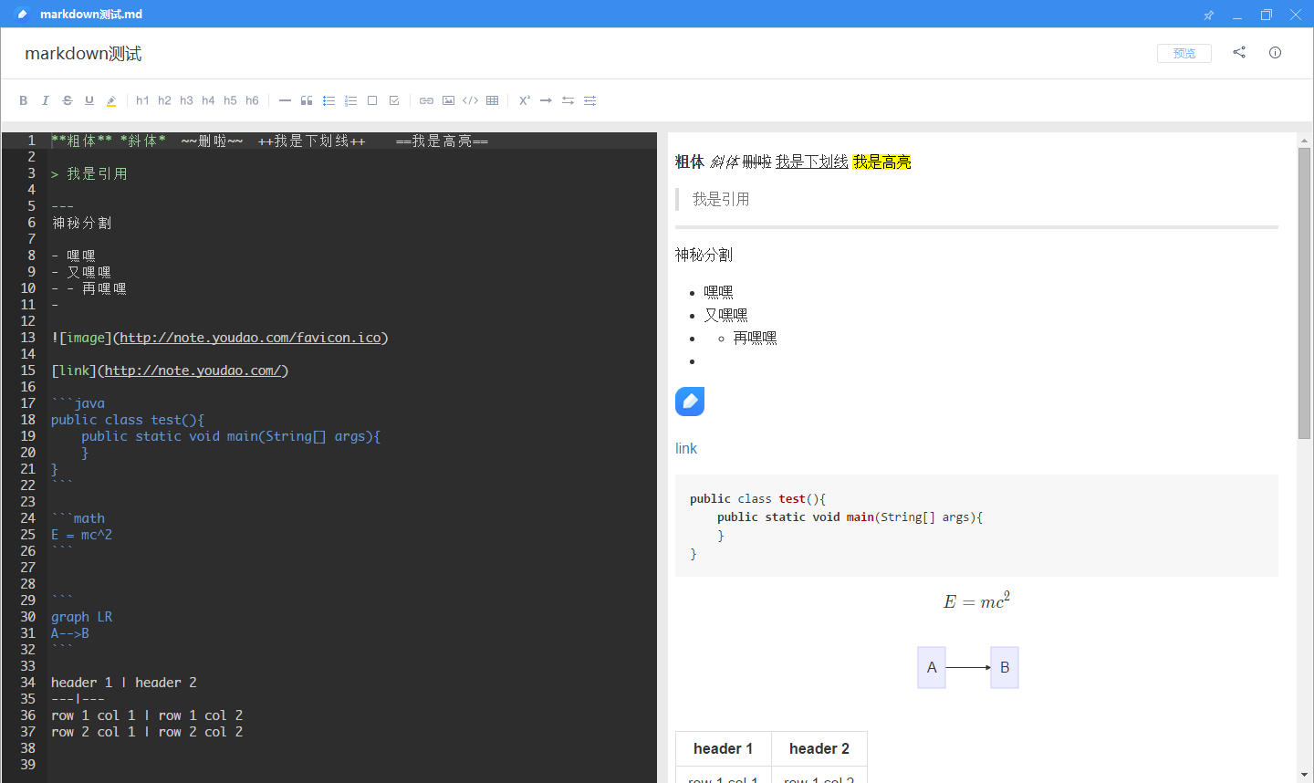Insert an unchecked task box
The image size is (1314, 783).
pyautogui.click(x=372, y=100)
